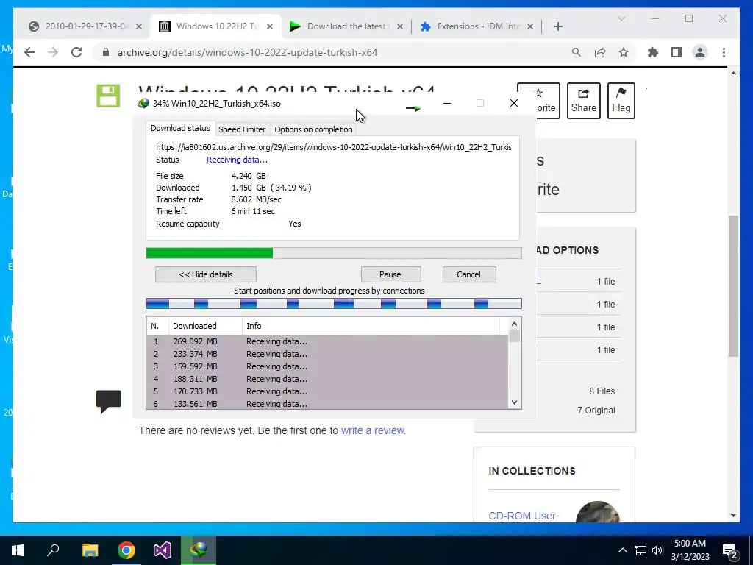Click the 8 Files entry
The height and width of the screenshot is (565, 753).
pyautogui.click(x=602, y=391)
